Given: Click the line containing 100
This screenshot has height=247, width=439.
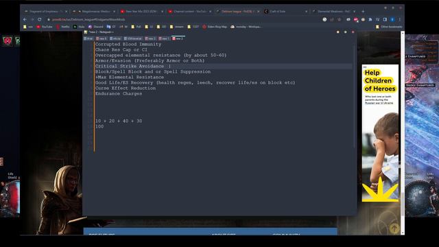Looking at the screenshot, I should click(99, 126).
